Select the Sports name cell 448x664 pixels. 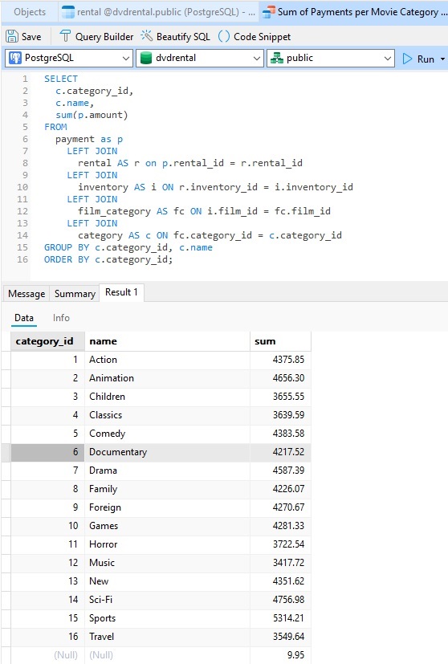(167, 618)
